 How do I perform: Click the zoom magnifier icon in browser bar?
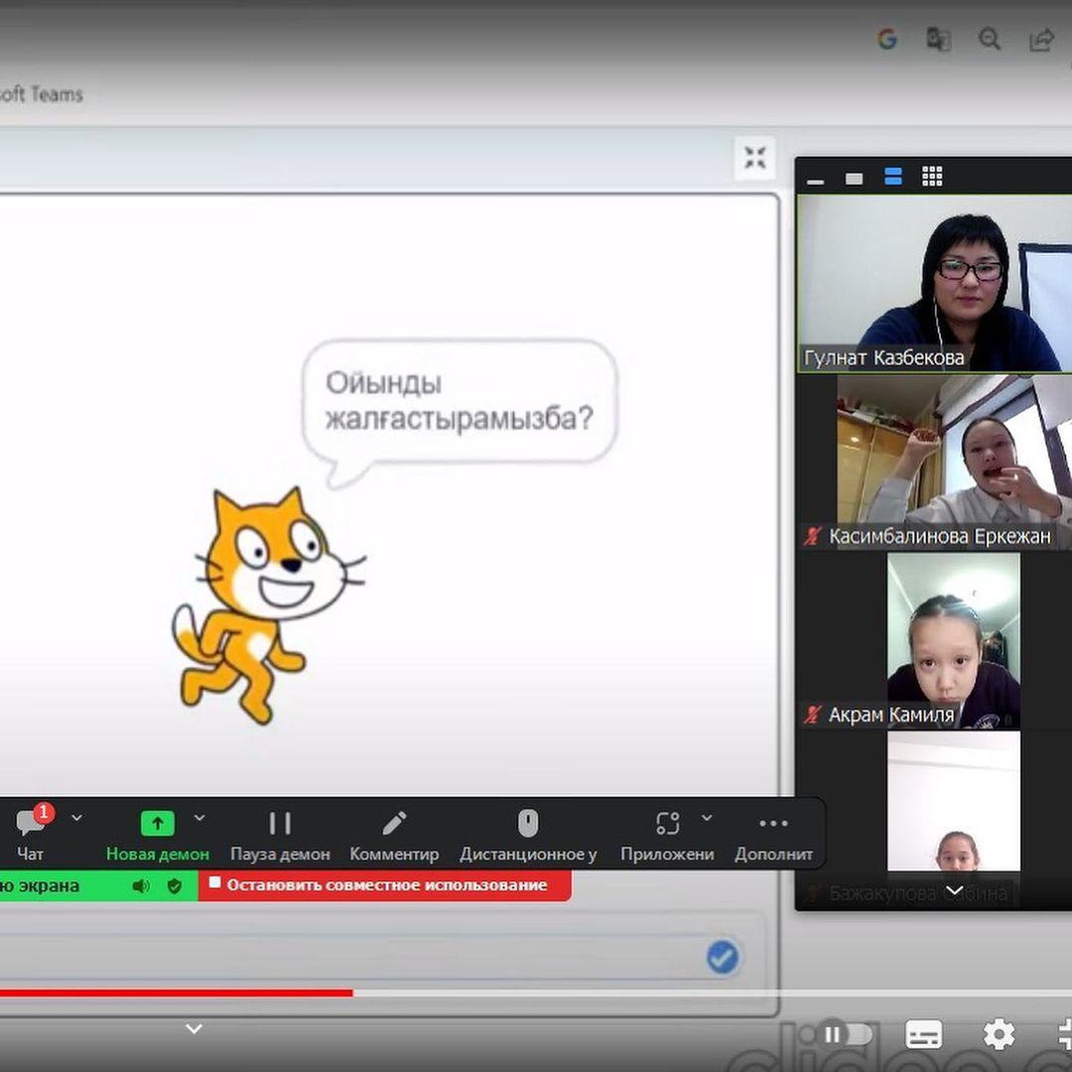[x=990, y=40]
